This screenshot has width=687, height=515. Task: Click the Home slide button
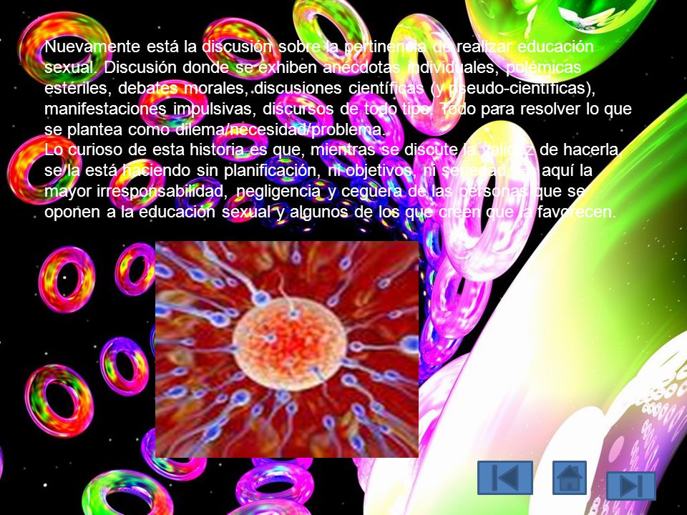point(569,478)
